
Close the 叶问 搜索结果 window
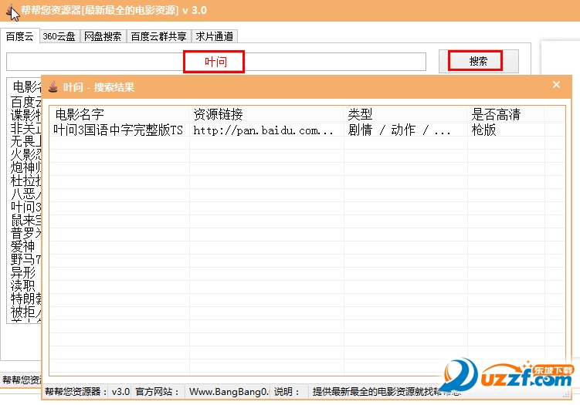pyautogui.click(x=556, y=85)
